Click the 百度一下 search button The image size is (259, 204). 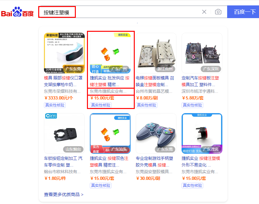point(243,12)
